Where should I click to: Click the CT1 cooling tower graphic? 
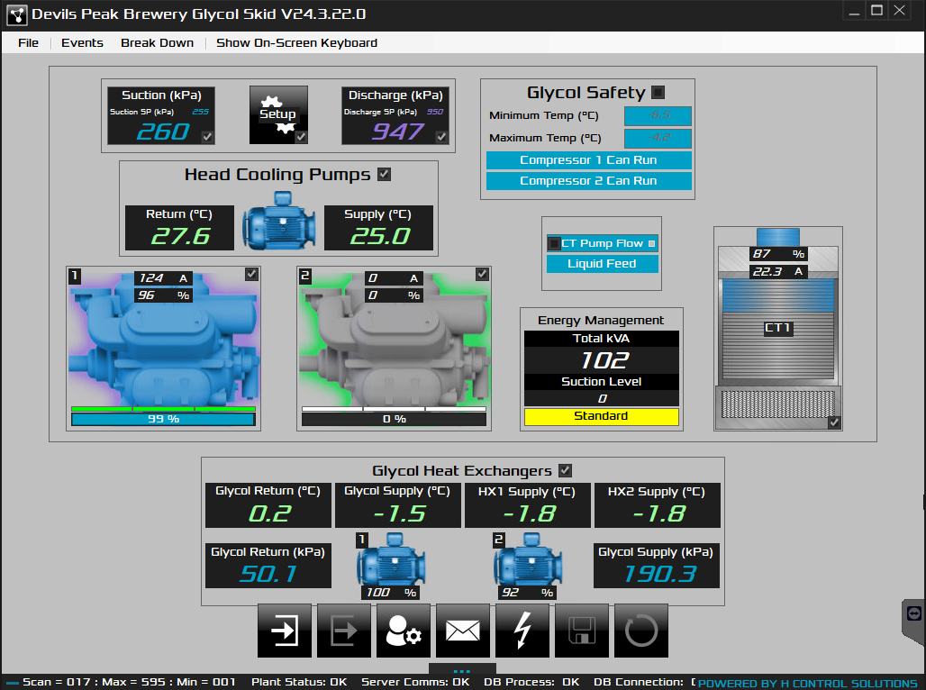point(777,328)
